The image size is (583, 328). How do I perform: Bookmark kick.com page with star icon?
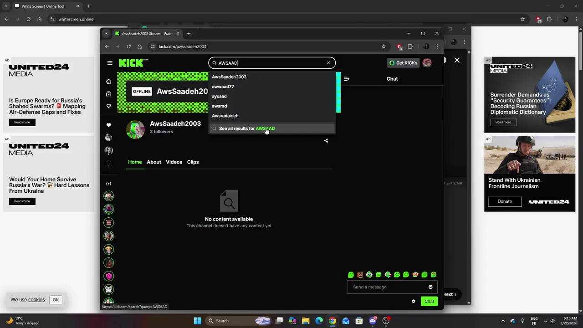(384, 46)
